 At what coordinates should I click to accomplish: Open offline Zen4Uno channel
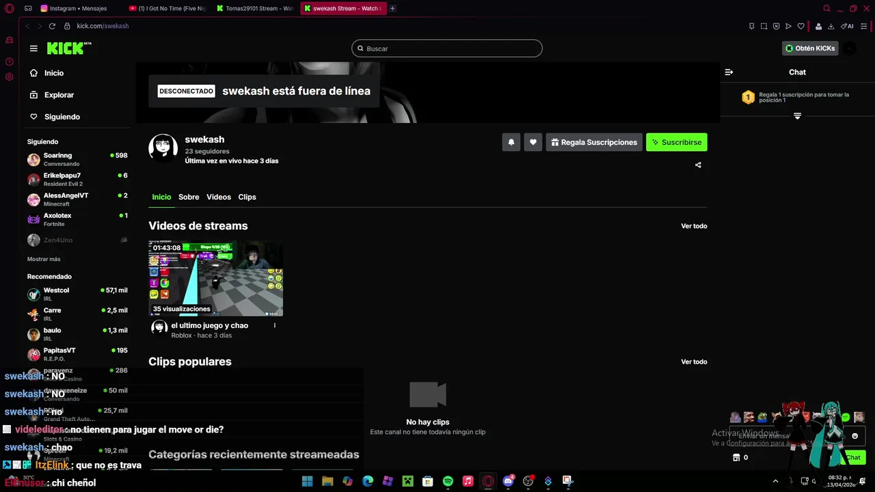pos(77,240)
